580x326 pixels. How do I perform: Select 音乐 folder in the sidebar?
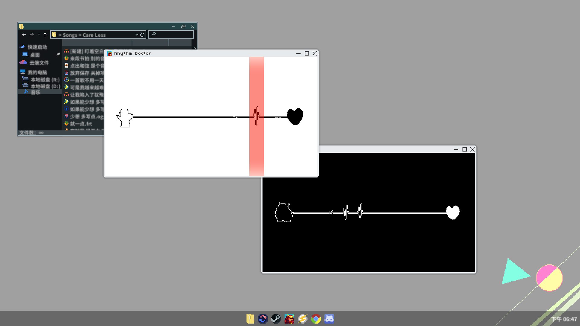(35, 92)
